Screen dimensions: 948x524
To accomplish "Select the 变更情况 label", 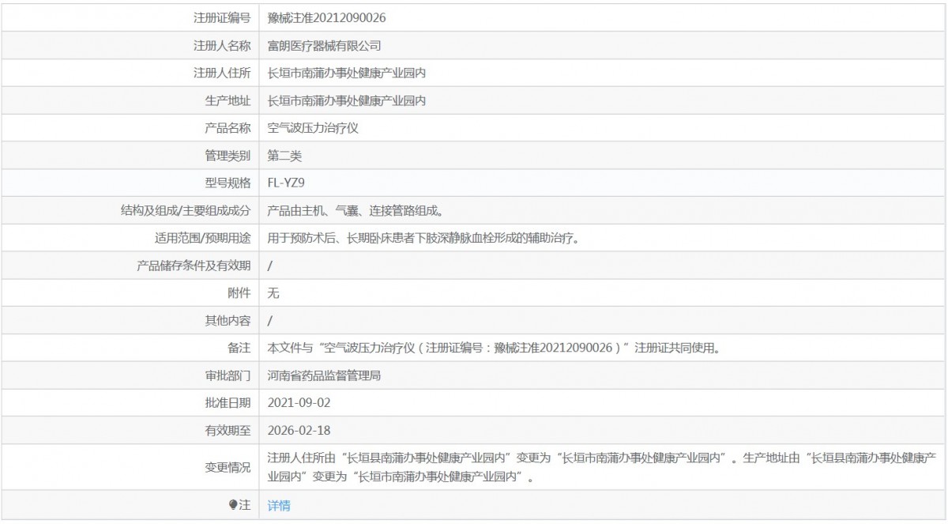I will (x=228, y=467).
